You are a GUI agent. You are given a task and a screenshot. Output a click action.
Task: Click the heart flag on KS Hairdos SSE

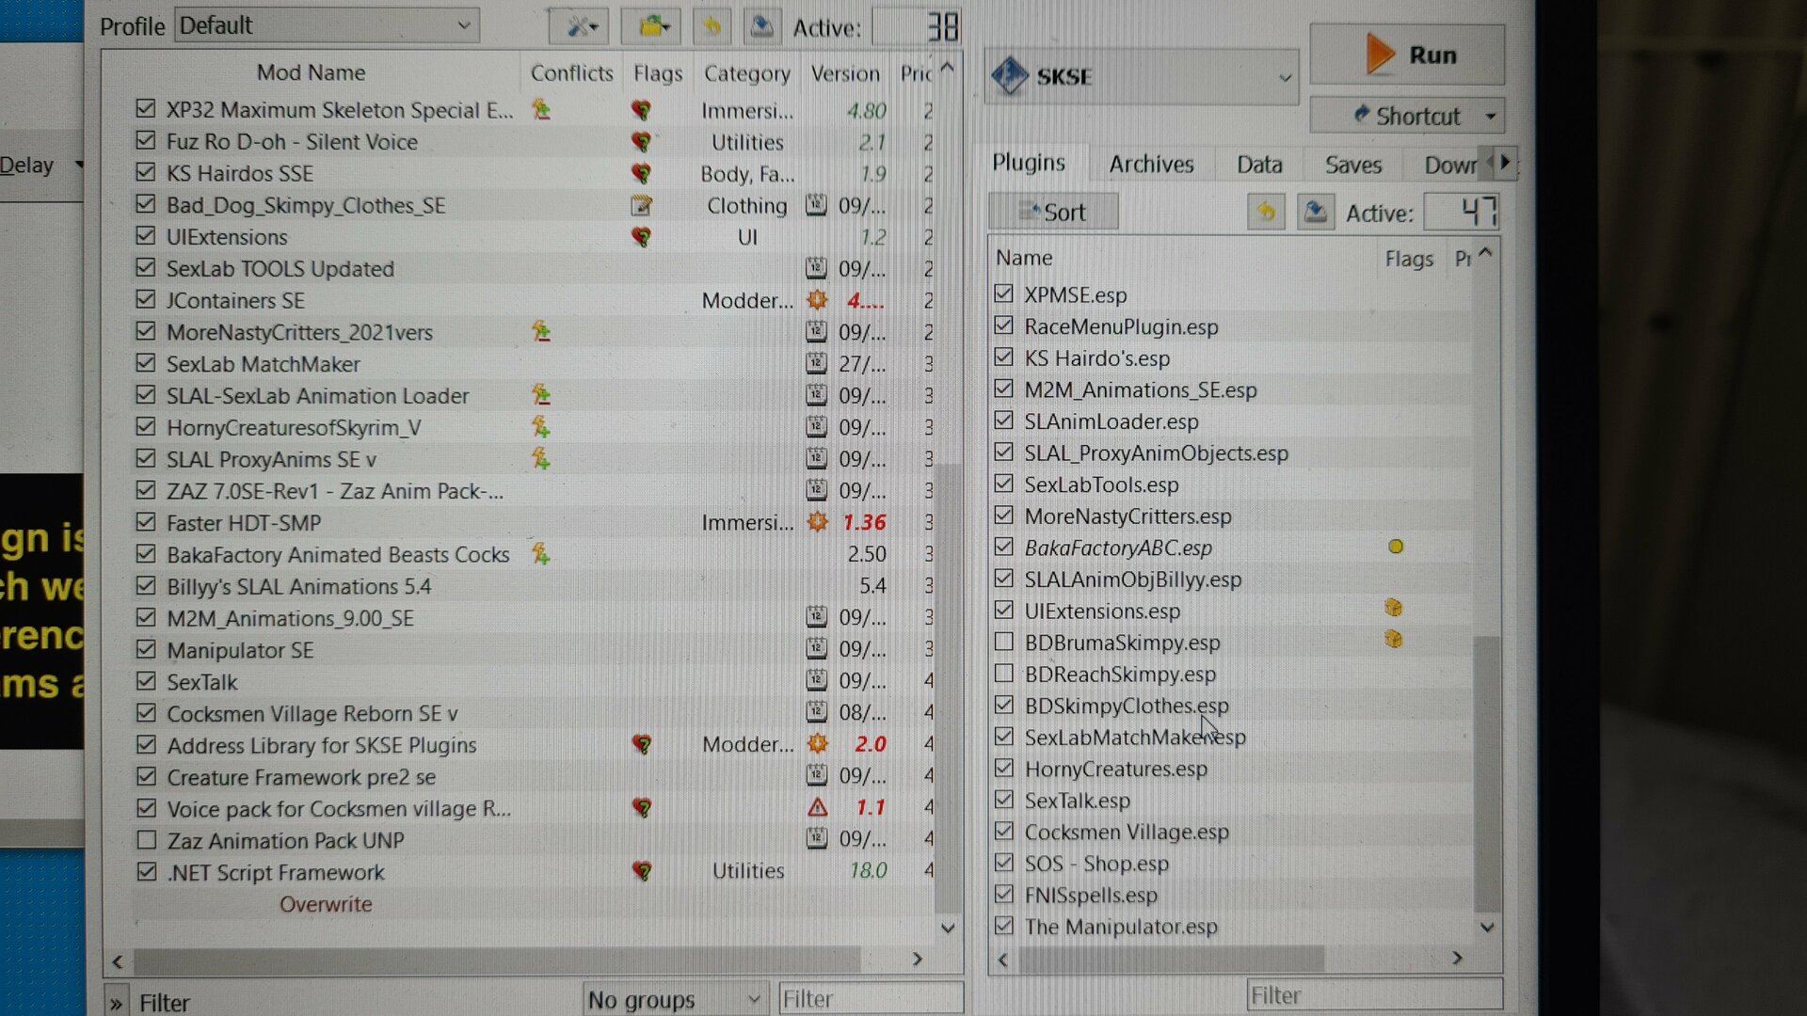pos(641,174)
